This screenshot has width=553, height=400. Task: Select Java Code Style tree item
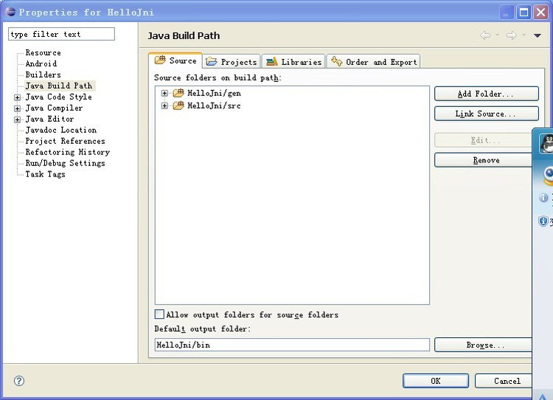[58, 97]
